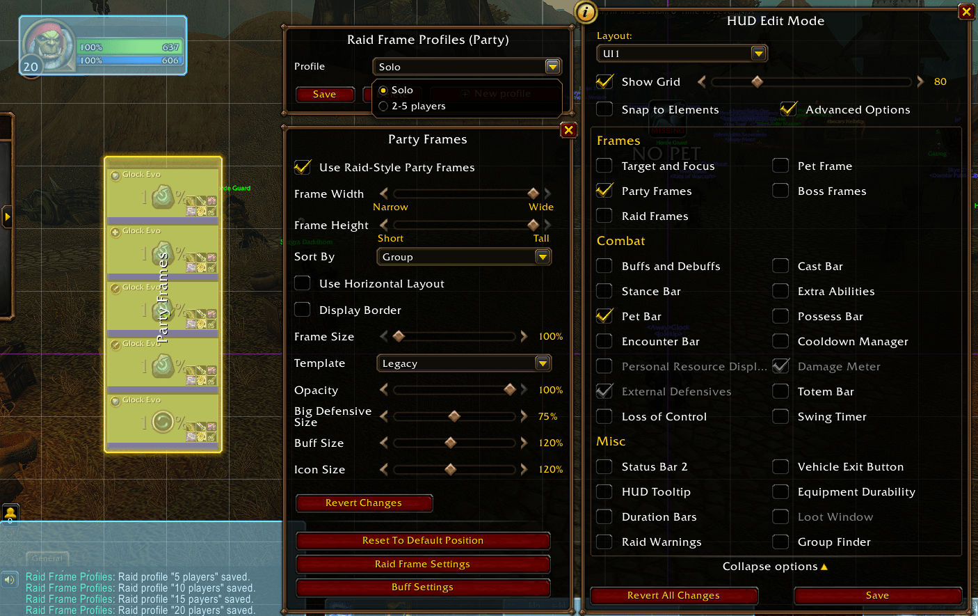This screenshot has width=978, height=616.
Task: Enable Use Horizontal Layout
Action: pos(303,283)
